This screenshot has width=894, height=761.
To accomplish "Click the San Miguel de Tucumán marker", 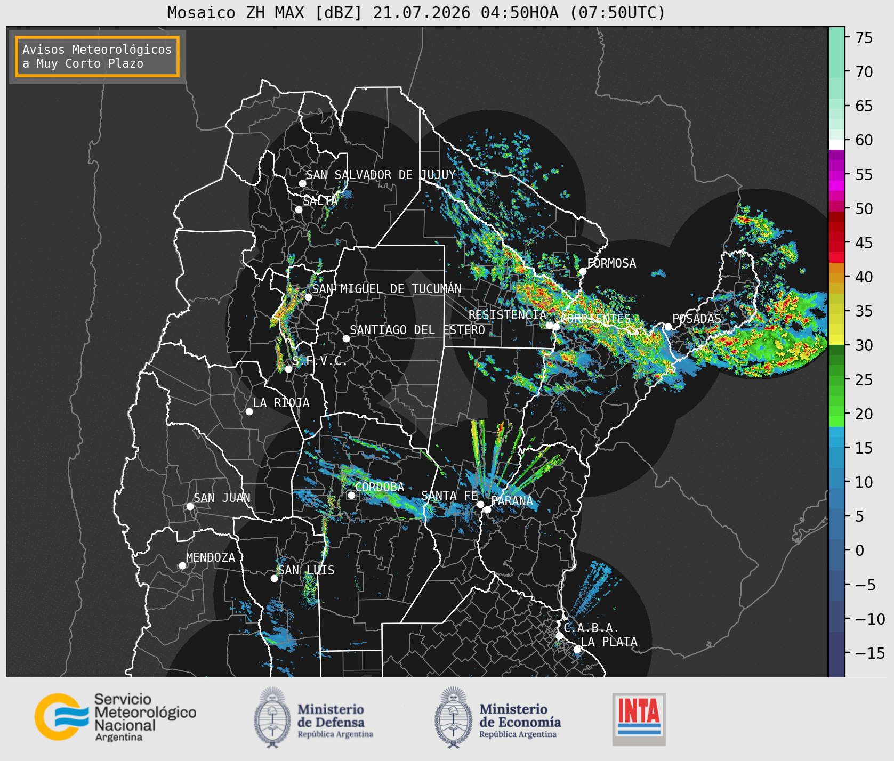I will point(308,297).
